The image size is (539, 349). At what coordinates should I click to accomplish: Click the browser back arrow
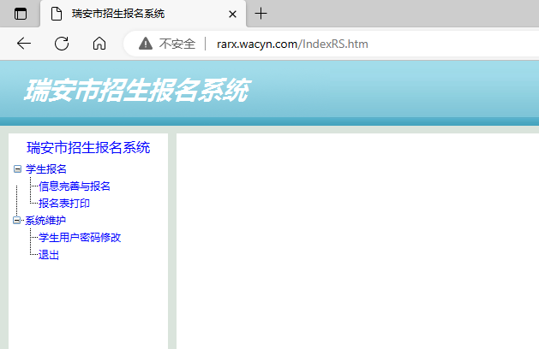click(24, 44)
